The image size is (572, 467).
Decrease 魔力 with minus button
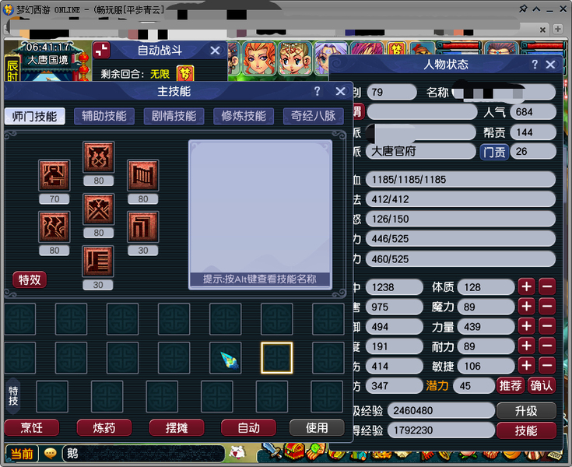tap(547, 307)
